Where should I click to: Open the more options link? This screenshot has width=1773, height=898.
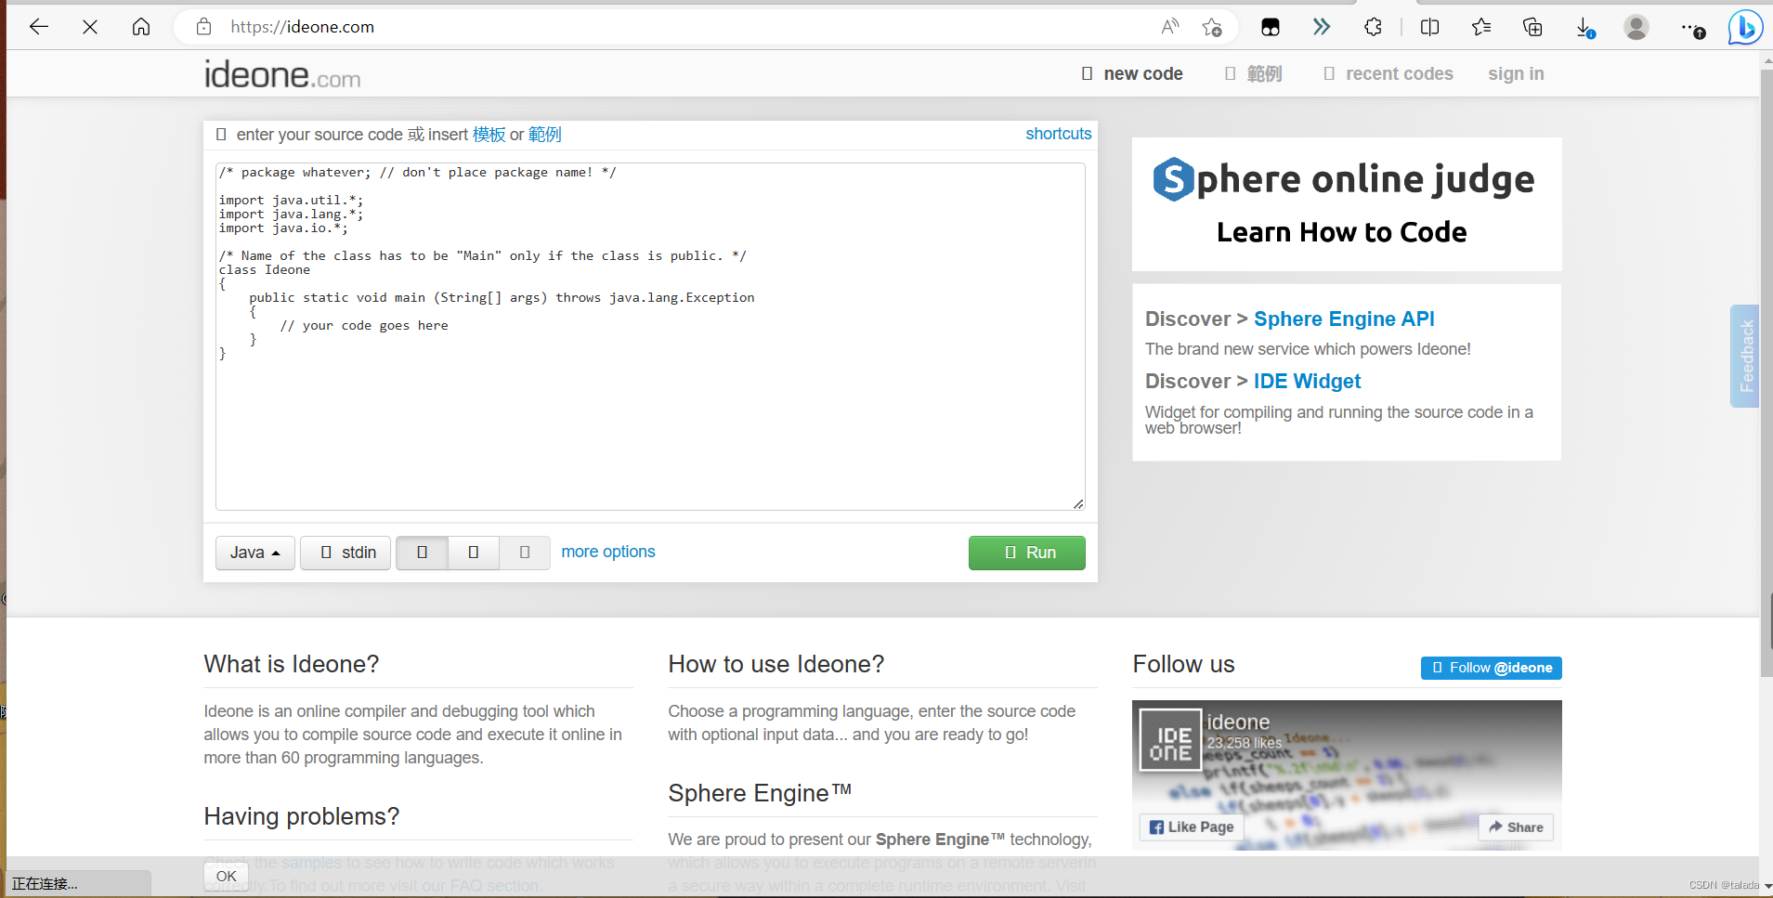tap(608, 552)
